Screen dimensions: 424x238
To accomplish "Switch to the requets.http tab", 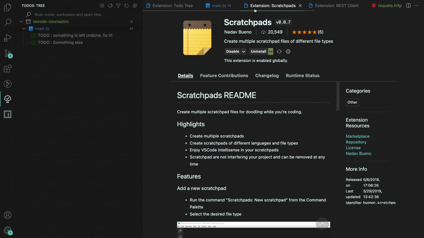I will pyautogui.click(x=390, y=6).
